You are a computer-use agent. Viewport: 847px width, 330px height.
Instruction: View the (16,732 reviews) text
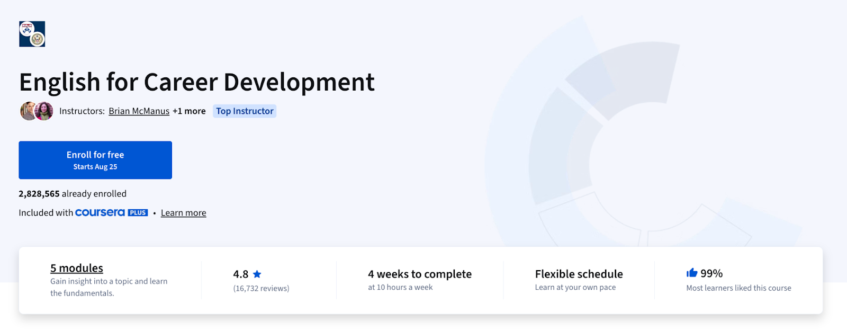(x=261, y=288)
